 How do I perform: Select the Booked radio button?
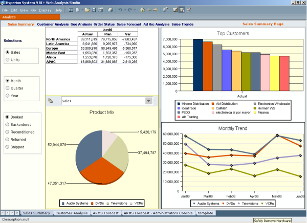pyautogui.click(x=7, y=117)
